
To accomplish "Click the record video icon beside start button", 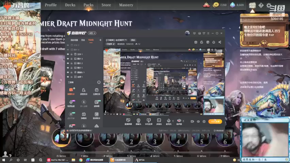I will [x=192, y=121].
